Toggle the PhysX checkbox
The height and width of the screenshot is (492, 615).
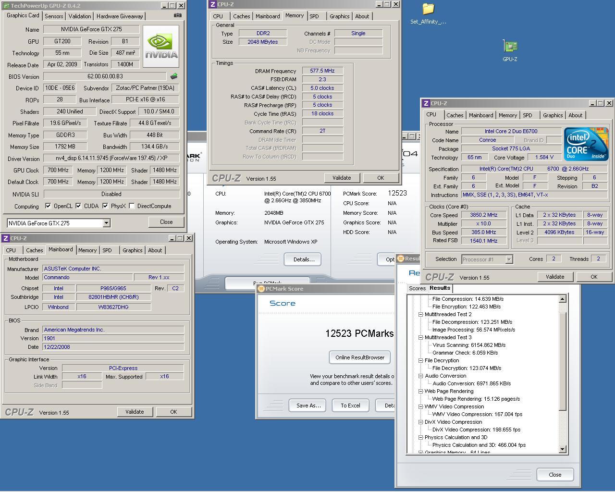(x=105, y=206)
